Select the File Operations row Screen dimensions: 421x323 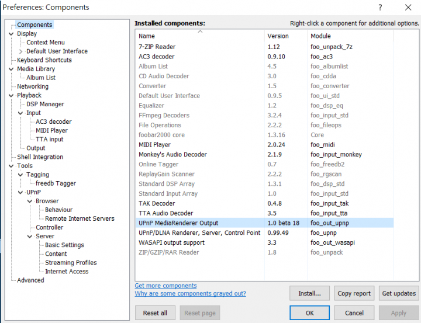pyautogui.click(x=264, y=125)
